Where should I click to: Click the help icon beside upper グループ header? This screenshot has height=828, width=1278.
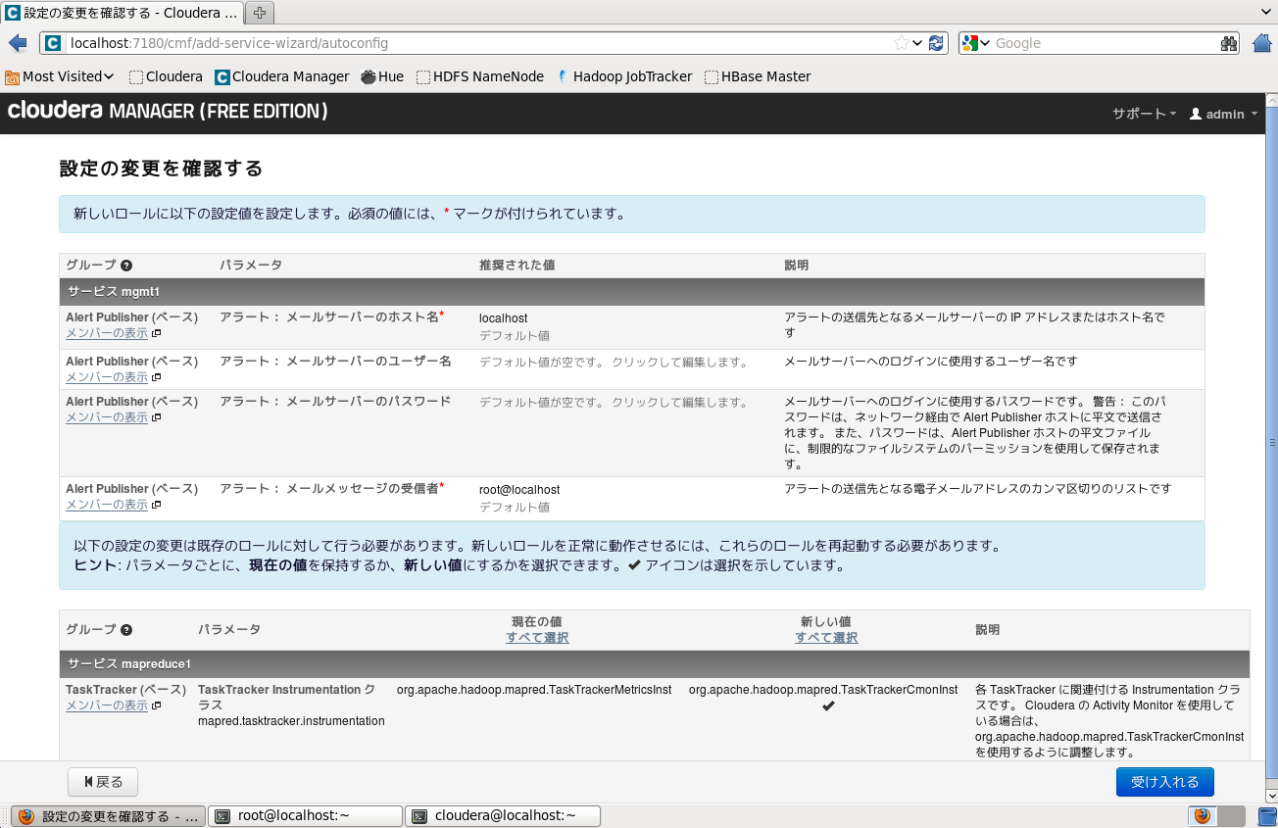[126, 266]
